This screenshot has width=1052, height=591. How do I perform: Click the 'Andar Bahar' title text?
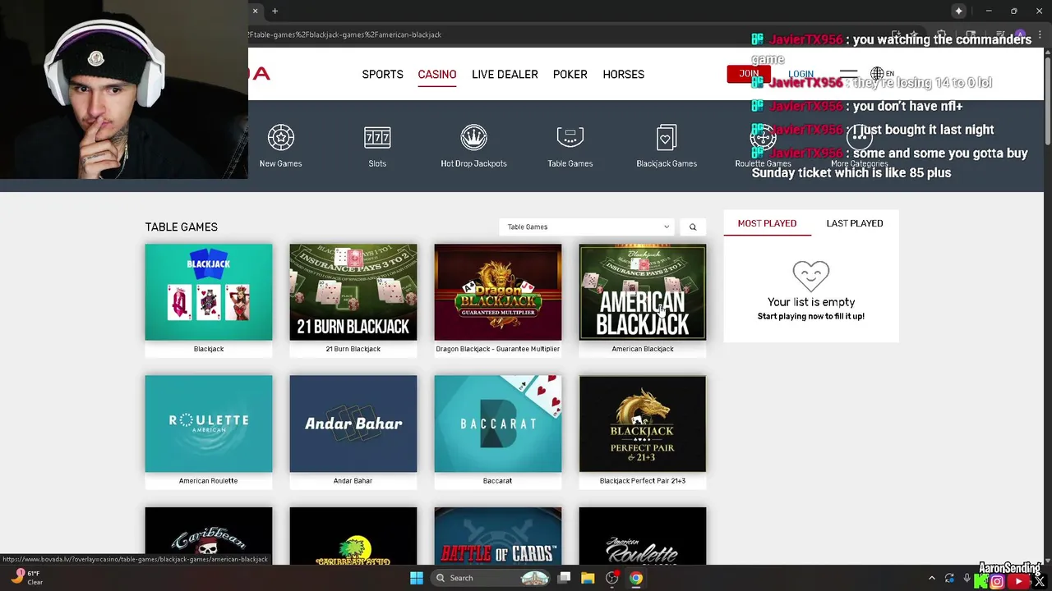pyautogui.click(x=353, y=481)
